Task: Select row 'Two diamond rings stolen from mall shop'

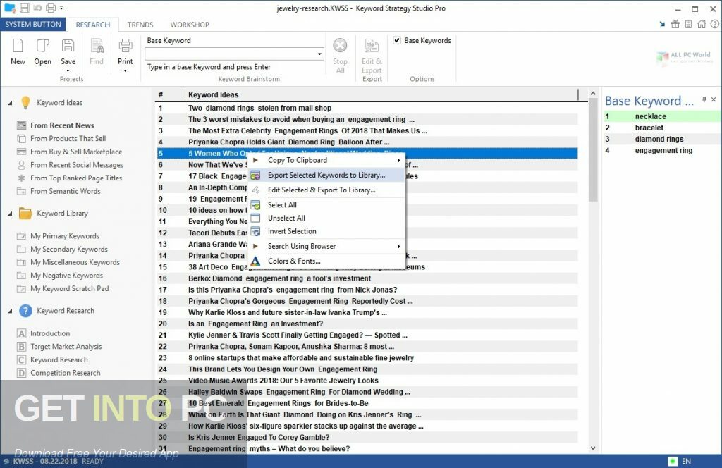Action: (367, 108)
